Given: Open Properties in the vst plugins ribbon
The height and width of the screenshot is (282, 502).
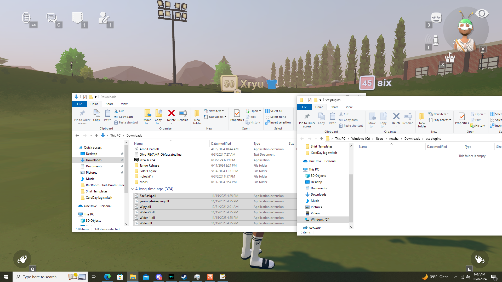Looking at the screenshot, I should tap(462, 117).
